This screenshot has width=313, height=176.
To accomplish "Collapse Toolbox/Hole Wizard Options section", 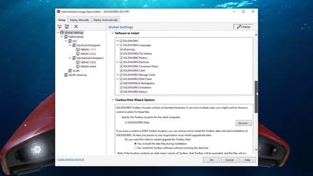I will point(113,100).
